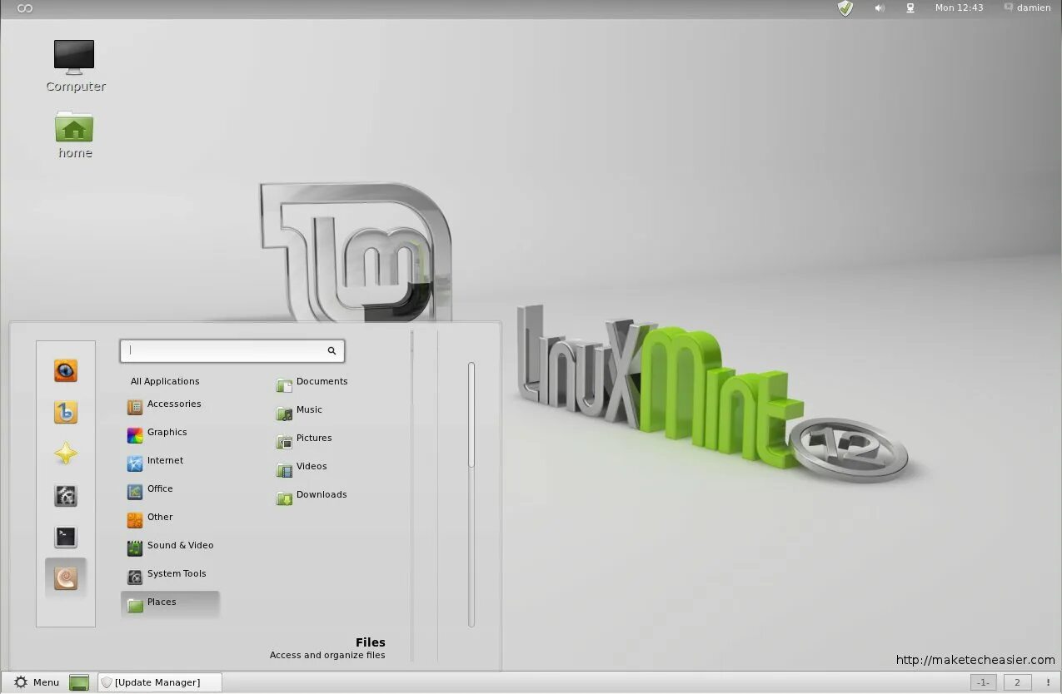The image size is (1062, 694).
Task: Open the Mon 12:43 clock
Action: click(959, 8)
